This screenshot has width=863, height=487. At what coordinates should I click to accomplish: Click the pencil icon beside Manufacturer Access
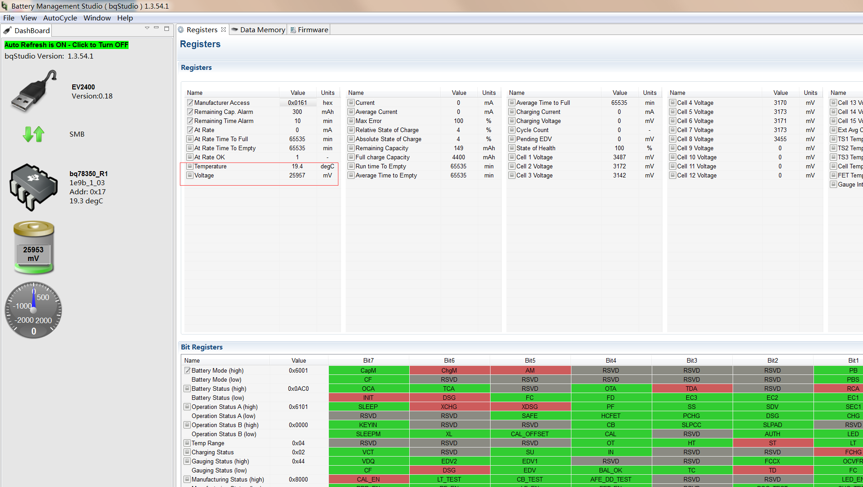pos(190,103)
